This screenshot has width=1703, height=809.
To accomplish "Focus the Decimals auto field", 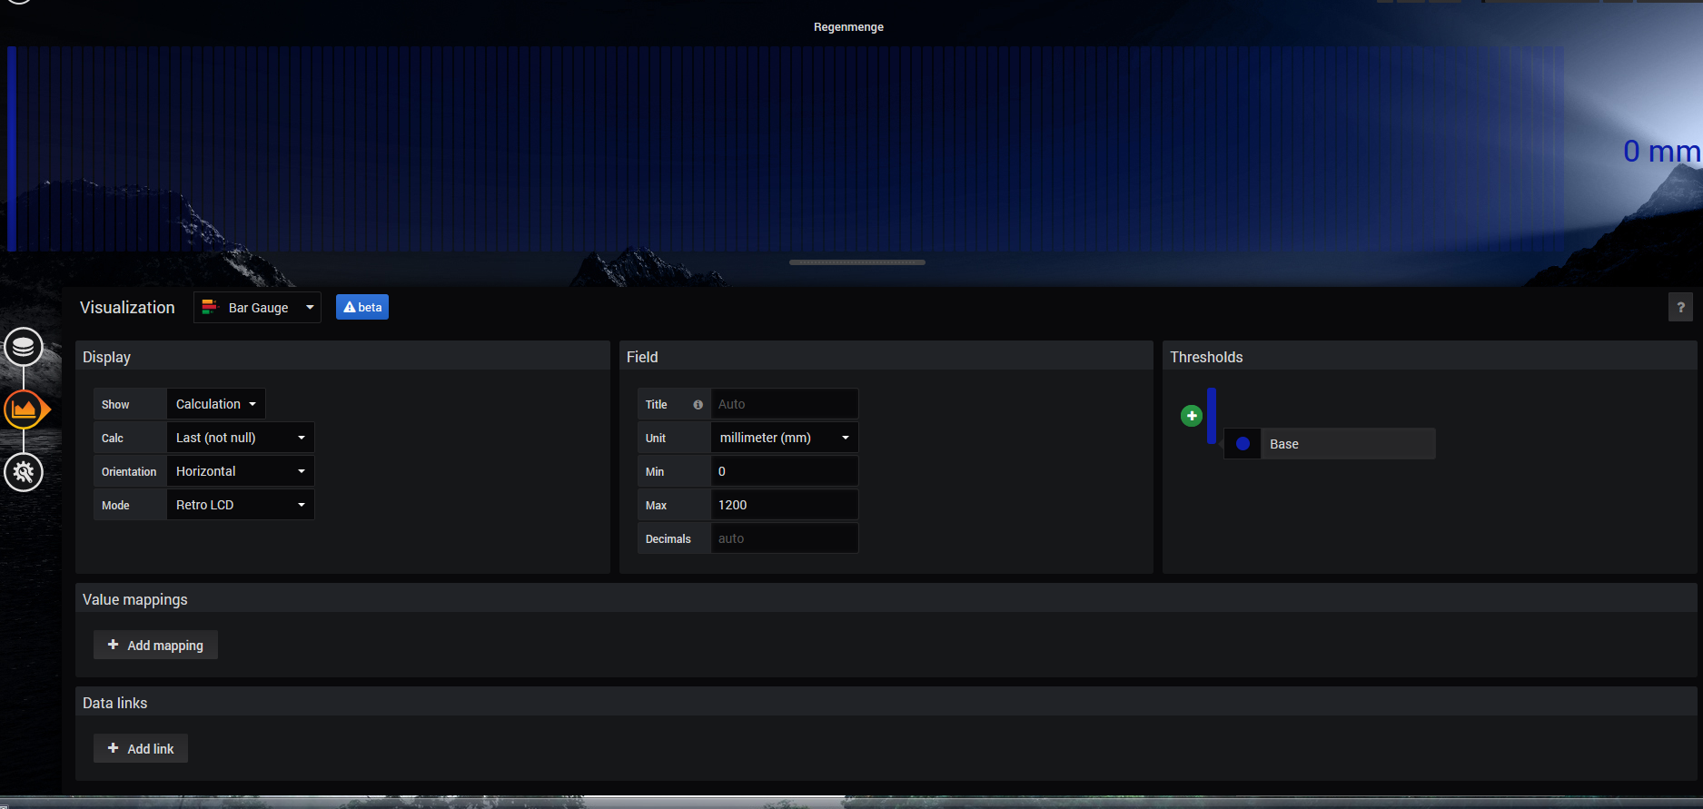I will point(785,538).
